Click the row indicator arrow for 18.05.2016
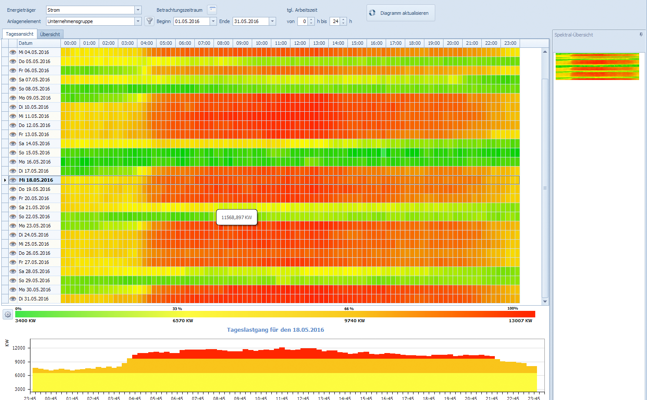This screenshot has height=400, width=647. point(5,180)
